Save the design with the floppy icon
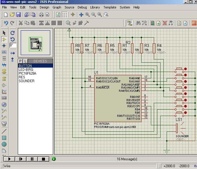The width and height of the screenshot is (197, 169). (18, 14)
